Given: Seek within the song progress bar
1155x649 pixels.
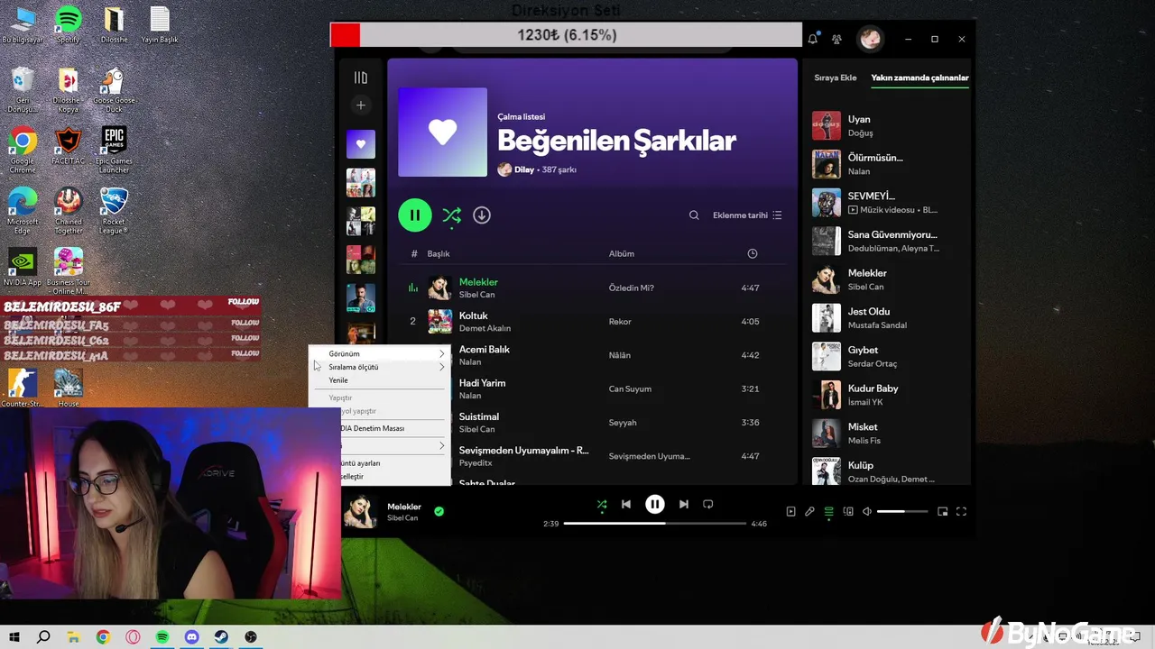Looking at the screenshot, I should 655,524.
